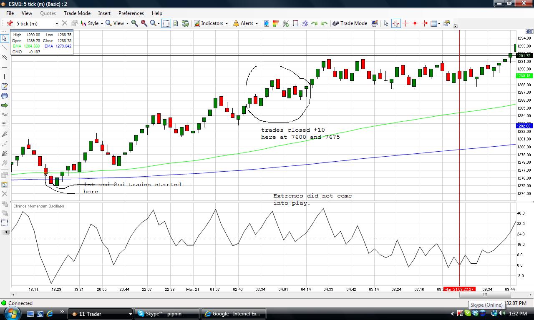Select the green arrow marker tool
The height and width of the screenshot is (320, 534).
5,105
